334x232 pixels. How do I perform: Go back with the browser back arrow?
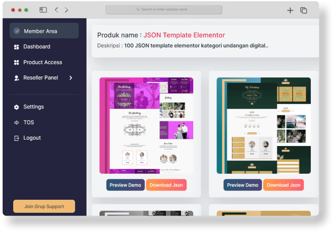pos(57,10)
